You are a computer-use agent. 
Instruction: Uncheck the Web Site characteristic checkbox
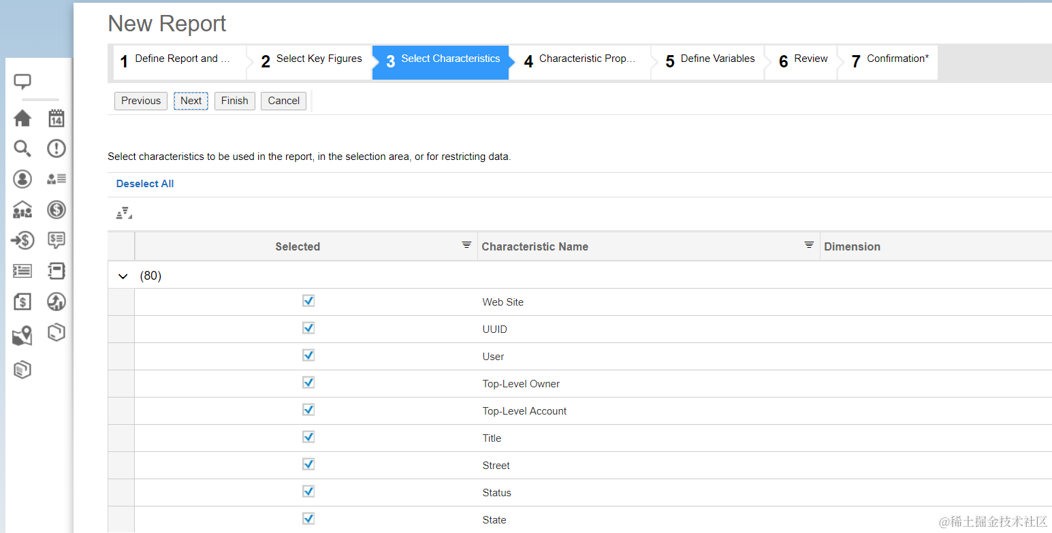click(x=308, y=301)
